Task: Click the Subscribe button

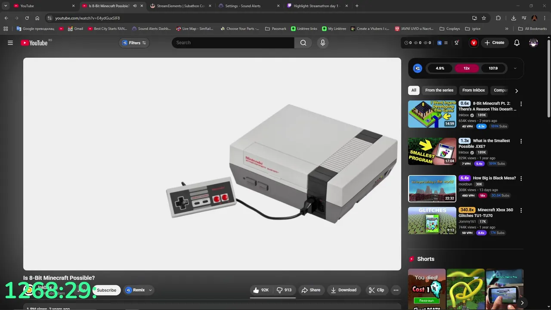Action: [x=106, y=290]
